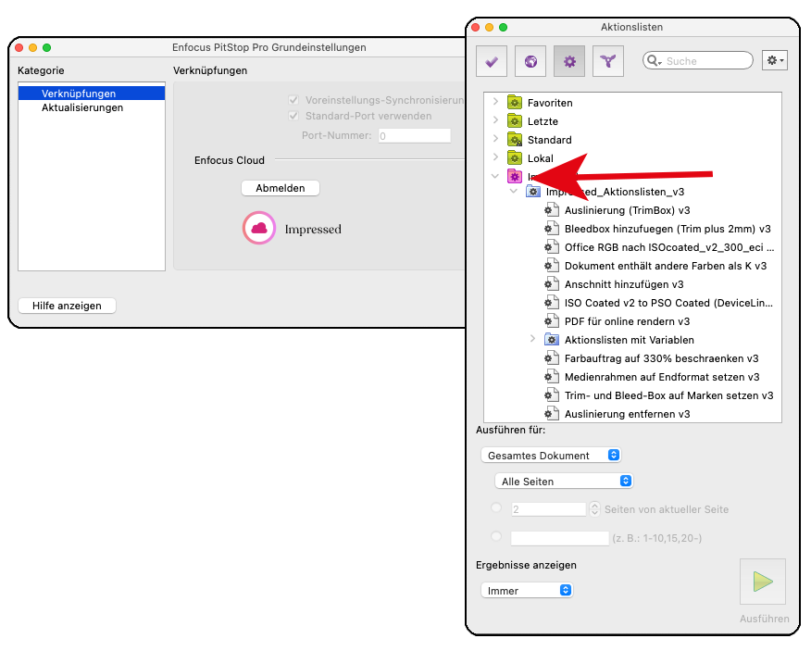
Task: Open the QuickRuns toolbar icon
Action: pos(607,61)
